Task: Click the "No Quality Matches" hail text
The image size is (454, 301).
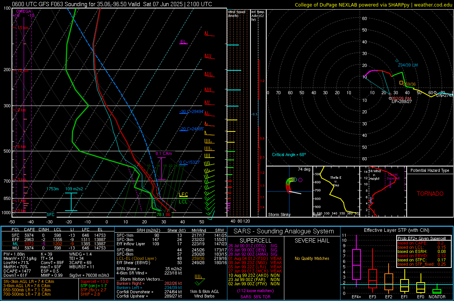Action: pos(312,258)
